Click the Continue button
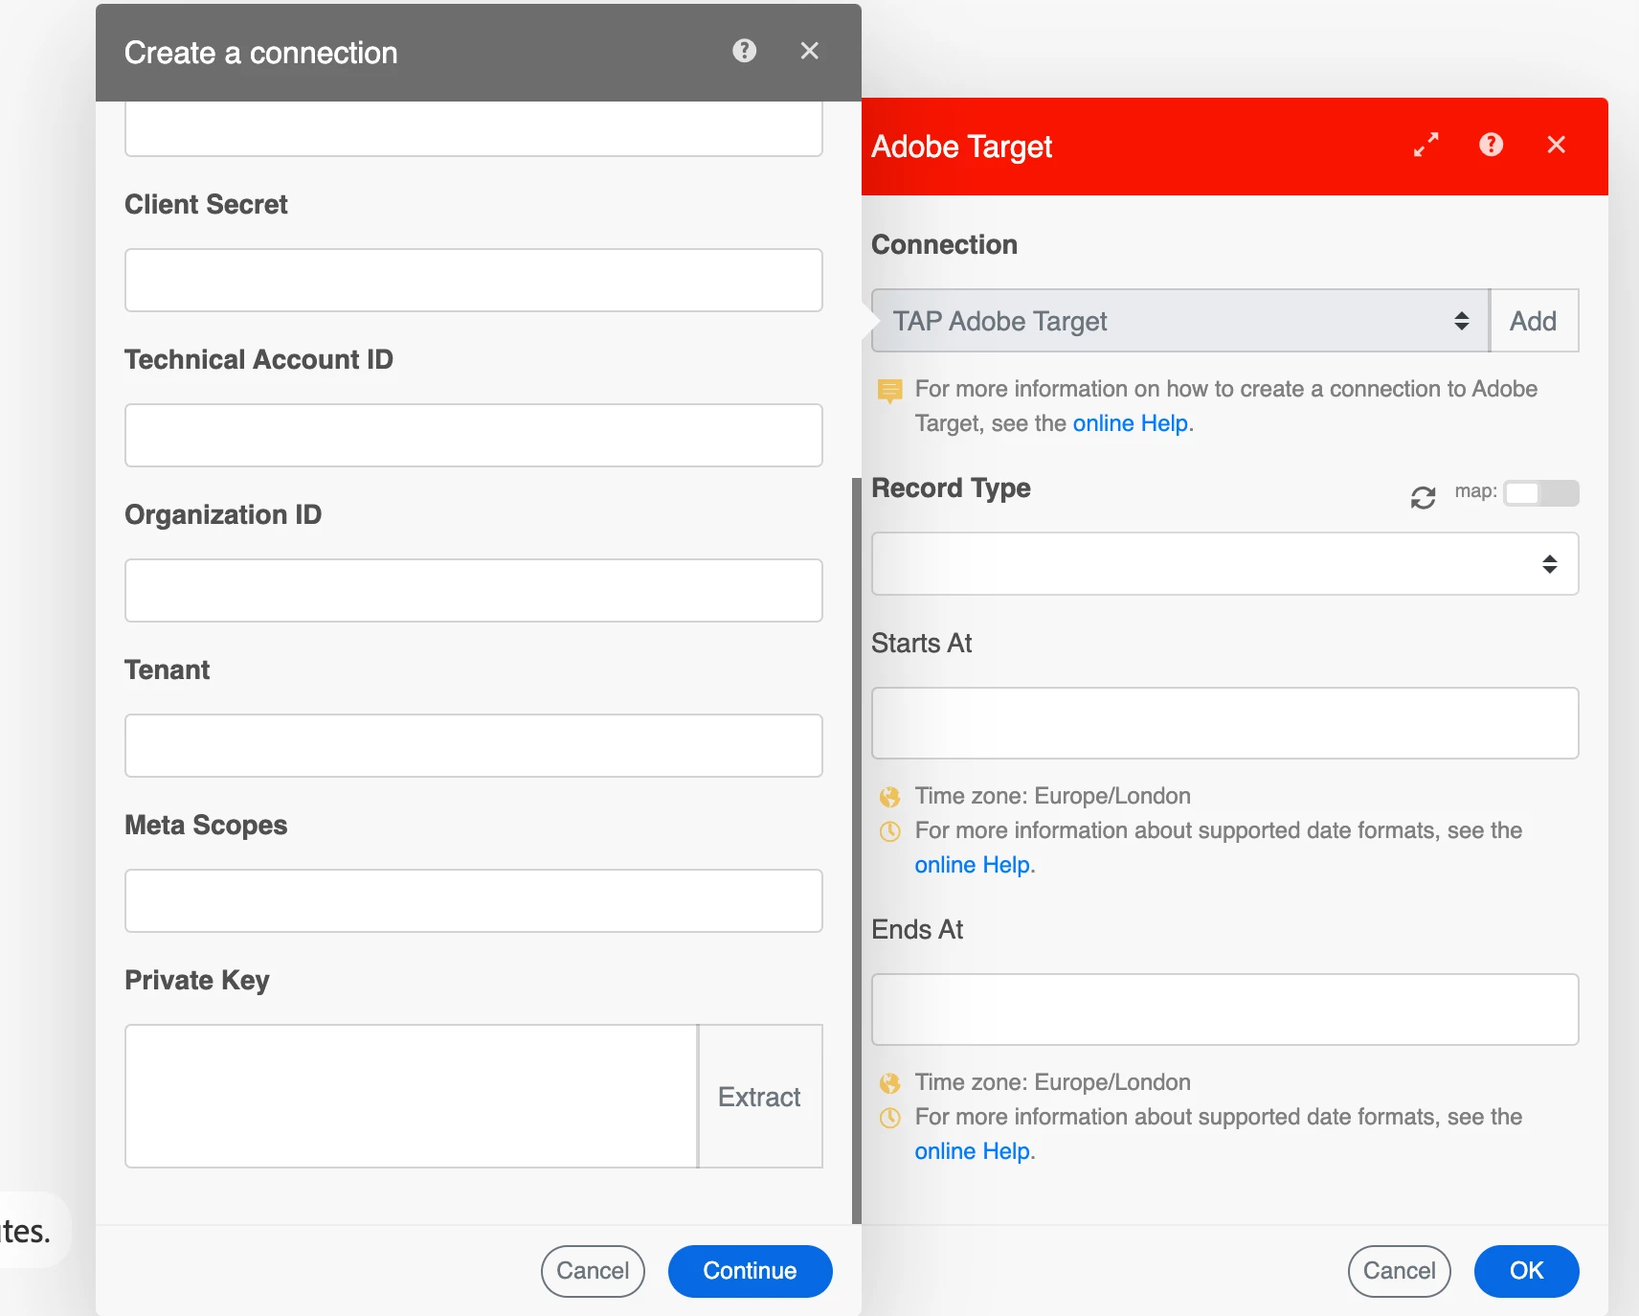 [x=750, y=1271]
